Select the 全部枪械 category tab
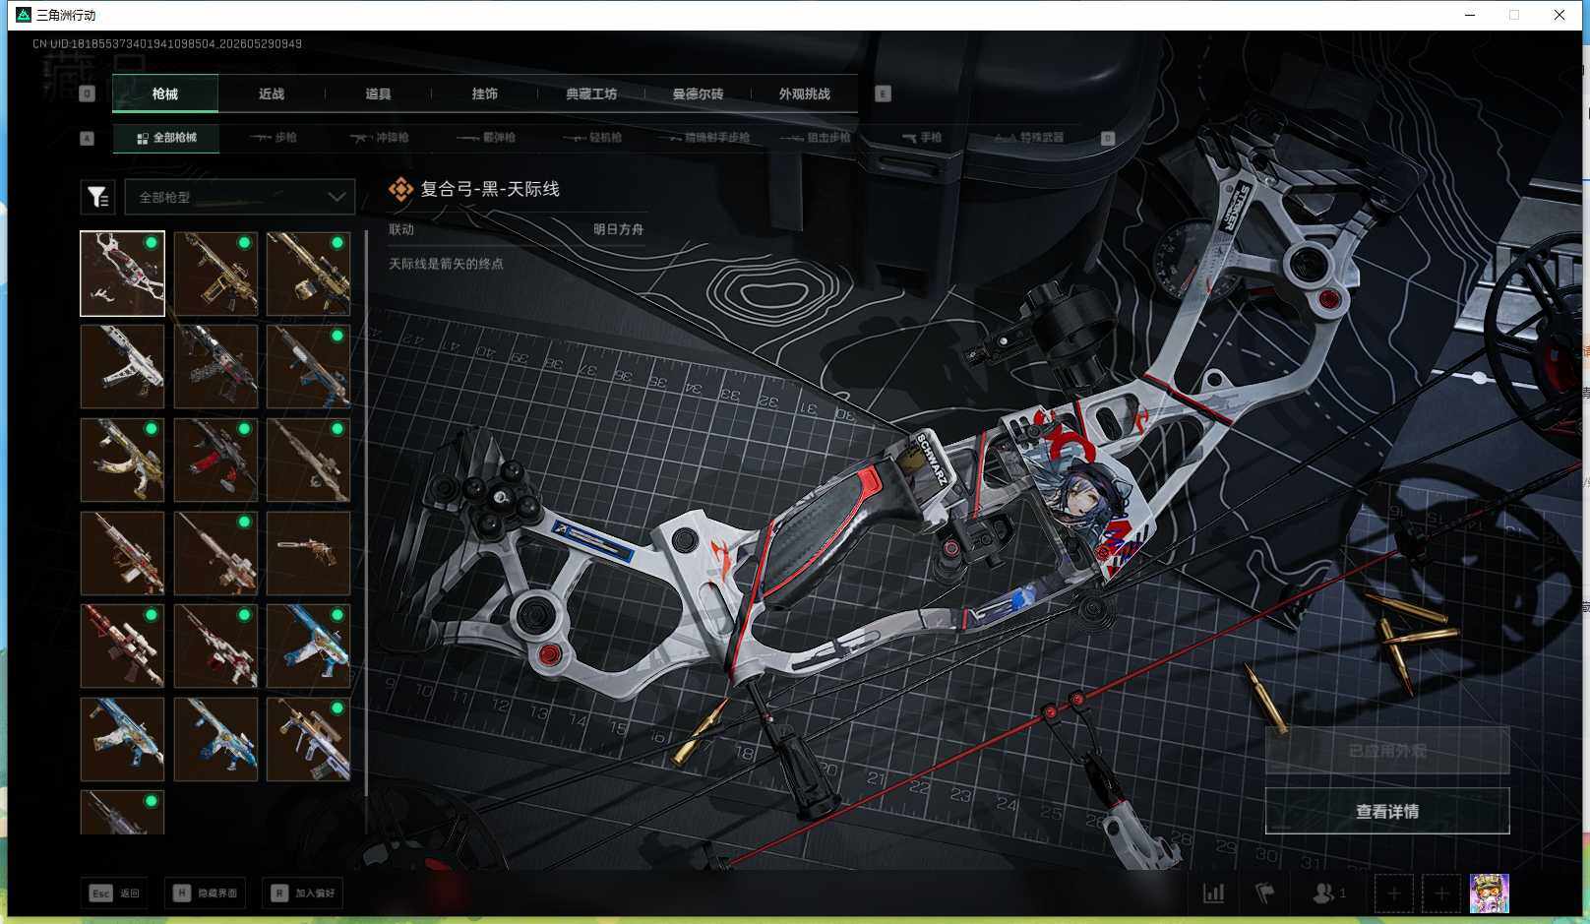The image size is (1590, 924). (x=166, y=138)
